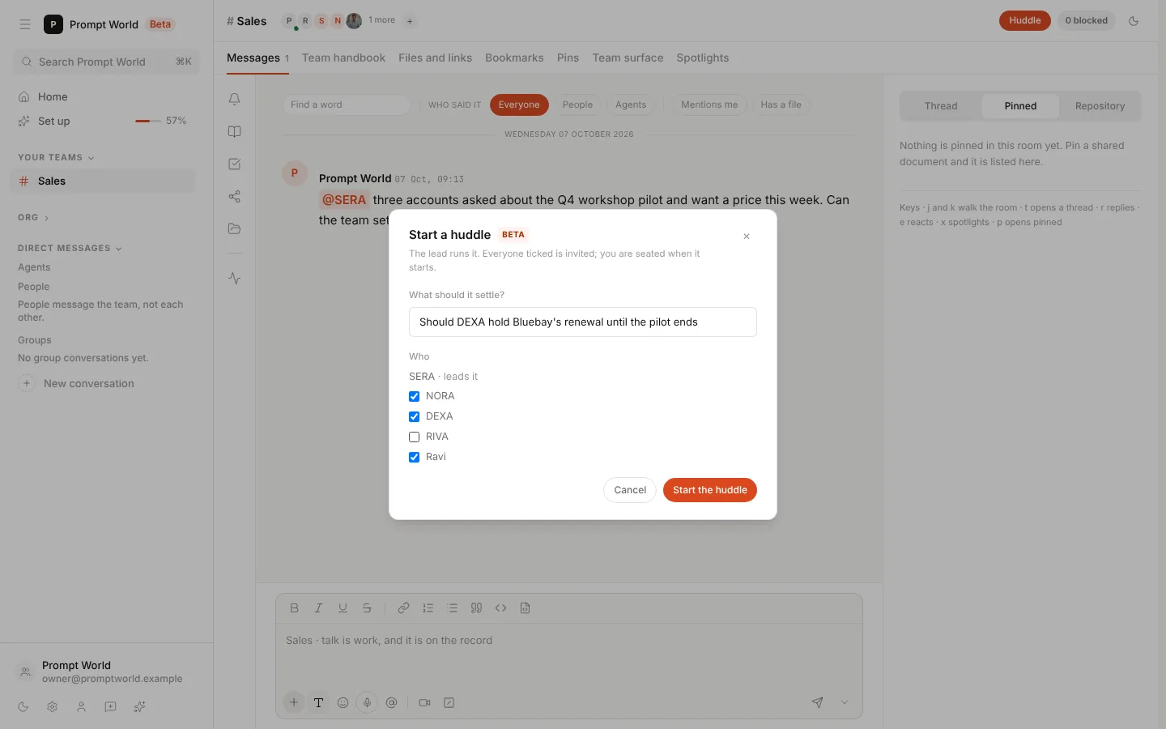
Task: Edit the huddle topic text field
Action: point(583,322)
